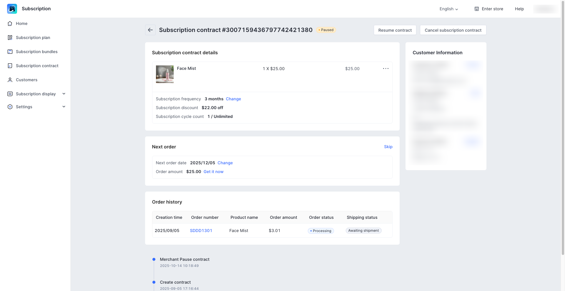Go to Subscription contract in sidebar
The height and width of the screenshot is (291, 565).
pos(37,66)
